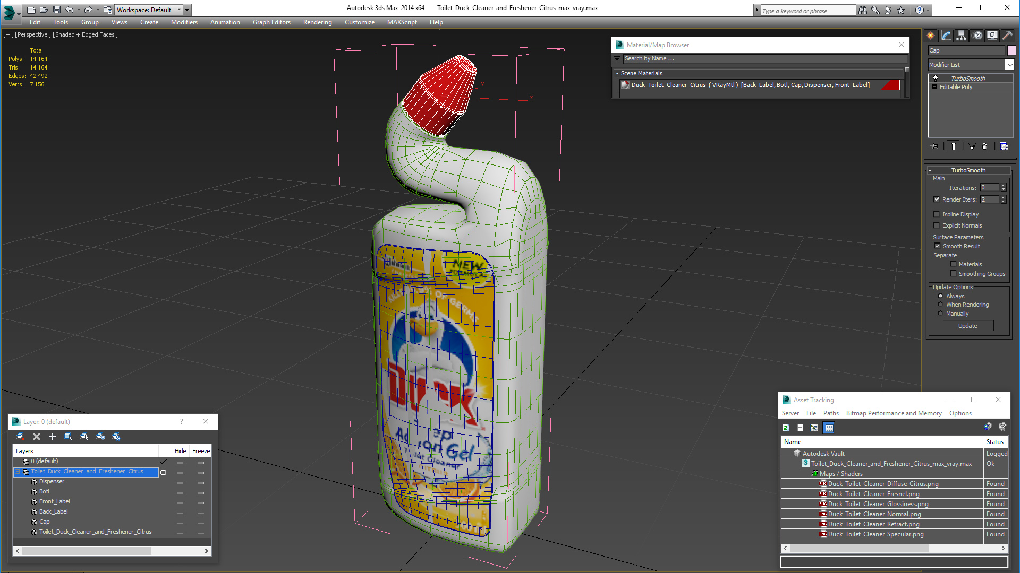Click Make Unique icon below modifier stack

coord(972,146)
